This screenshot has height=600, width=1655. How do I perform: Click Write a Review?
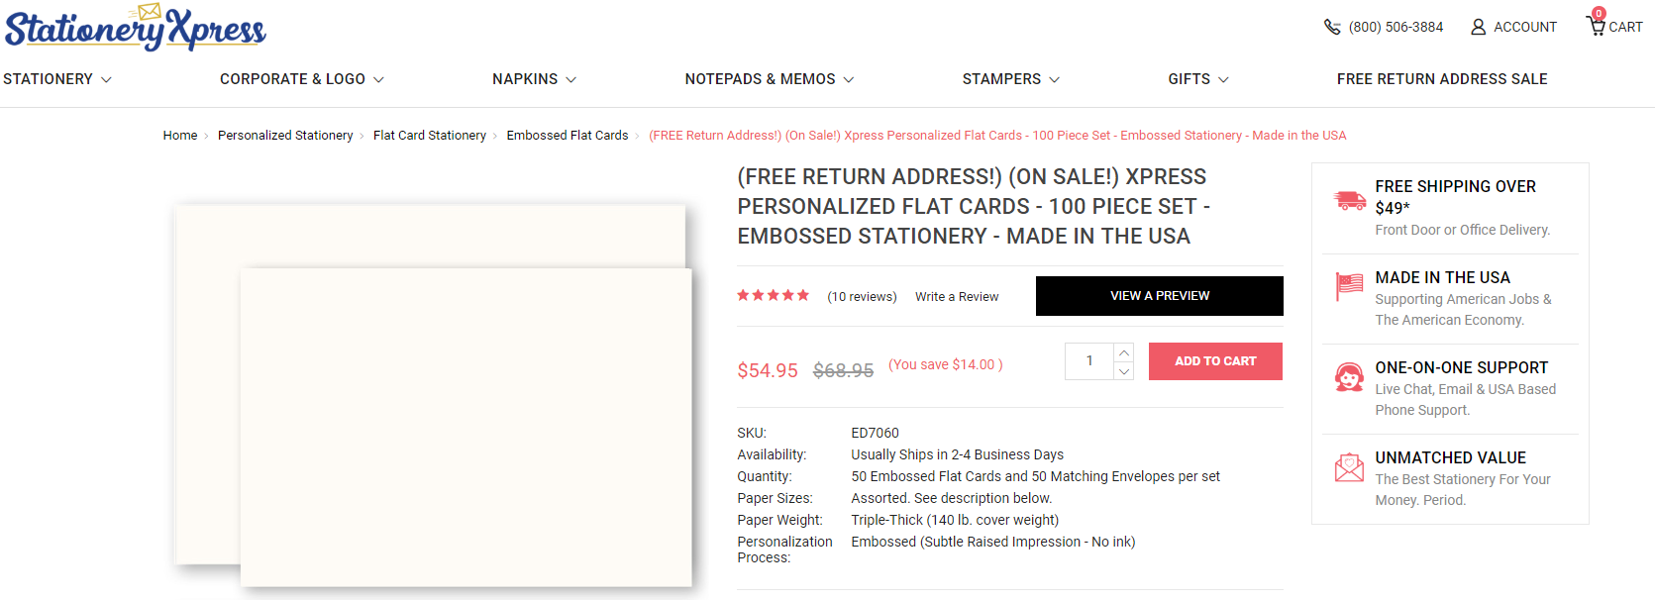coord(957,296)
